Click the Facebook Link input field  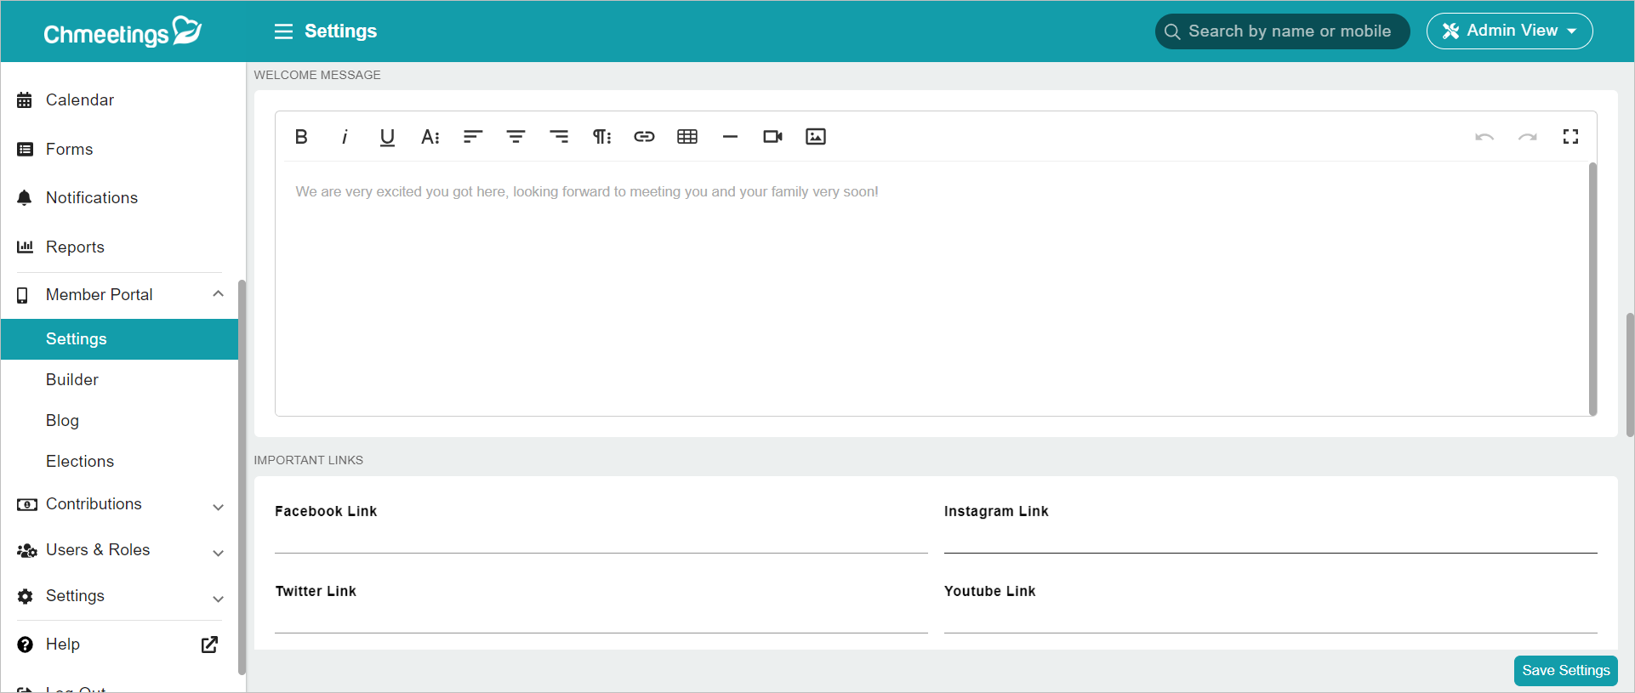click(x=601, y=540)
